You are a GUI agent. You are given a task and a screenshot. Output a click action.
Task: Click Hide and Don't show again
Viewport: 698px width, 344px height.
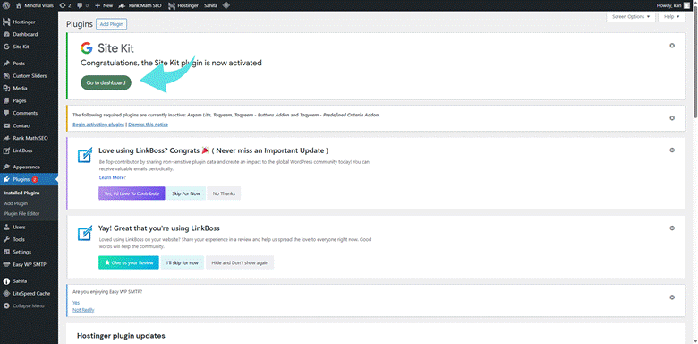(x=240, y=262)
